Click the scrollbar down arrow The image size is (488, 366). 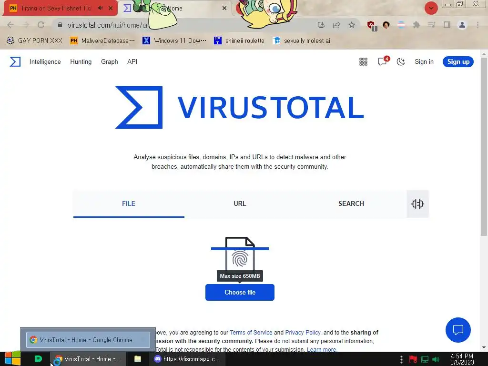[x=484, y=347]
